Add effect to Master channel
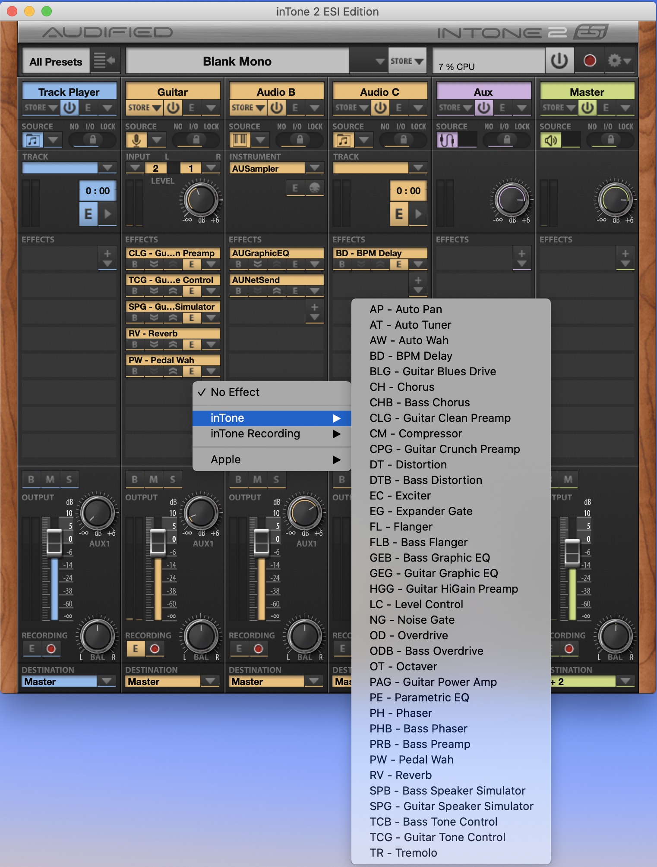The height and width of the screenshot is (867, 657). pyautogui.click(x=625, y=258)
